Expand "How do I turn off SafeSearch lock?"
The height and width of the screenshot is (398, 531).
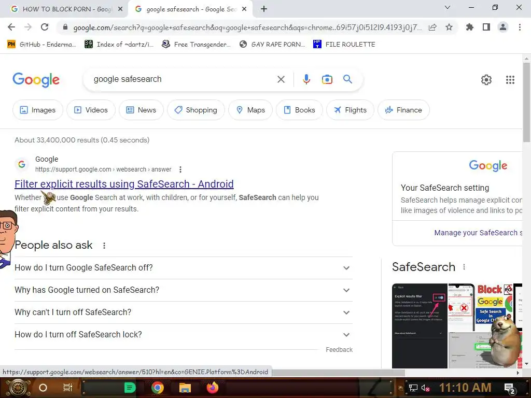tap(184, 335)
